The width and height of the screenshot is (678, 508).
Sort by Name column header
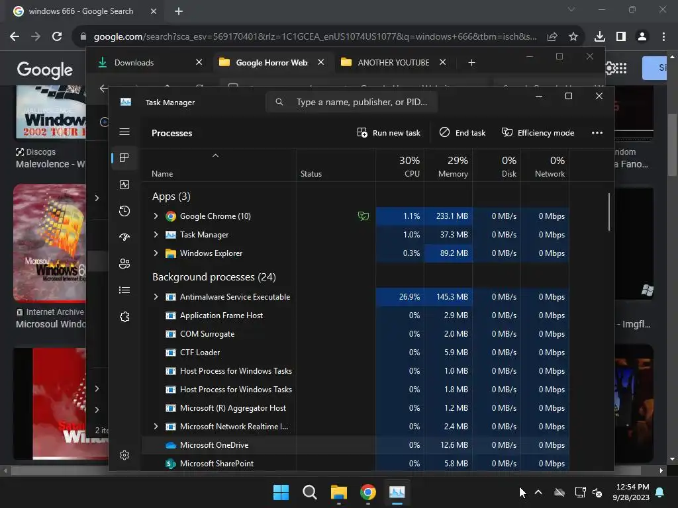click(x=162, y=174)
